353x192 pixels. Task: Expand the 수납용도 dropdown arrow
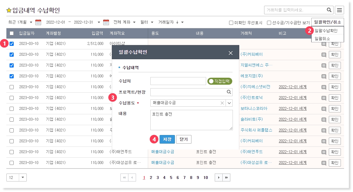(229, 103)
